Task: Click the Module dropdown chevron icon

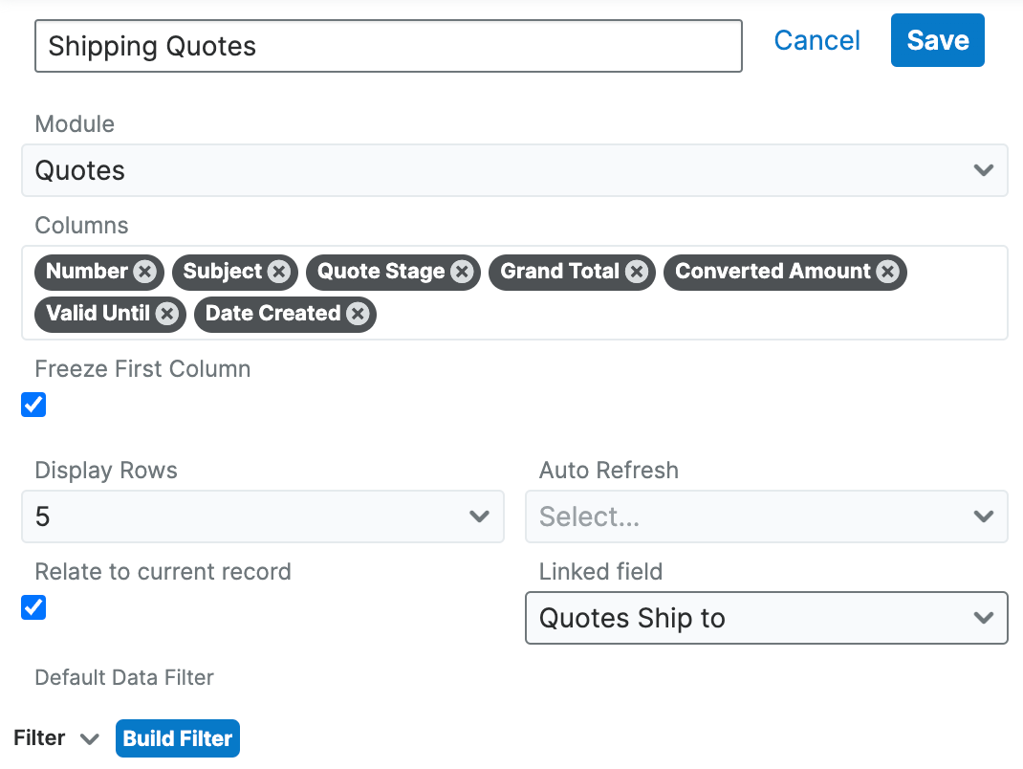Action: point(983,170)
